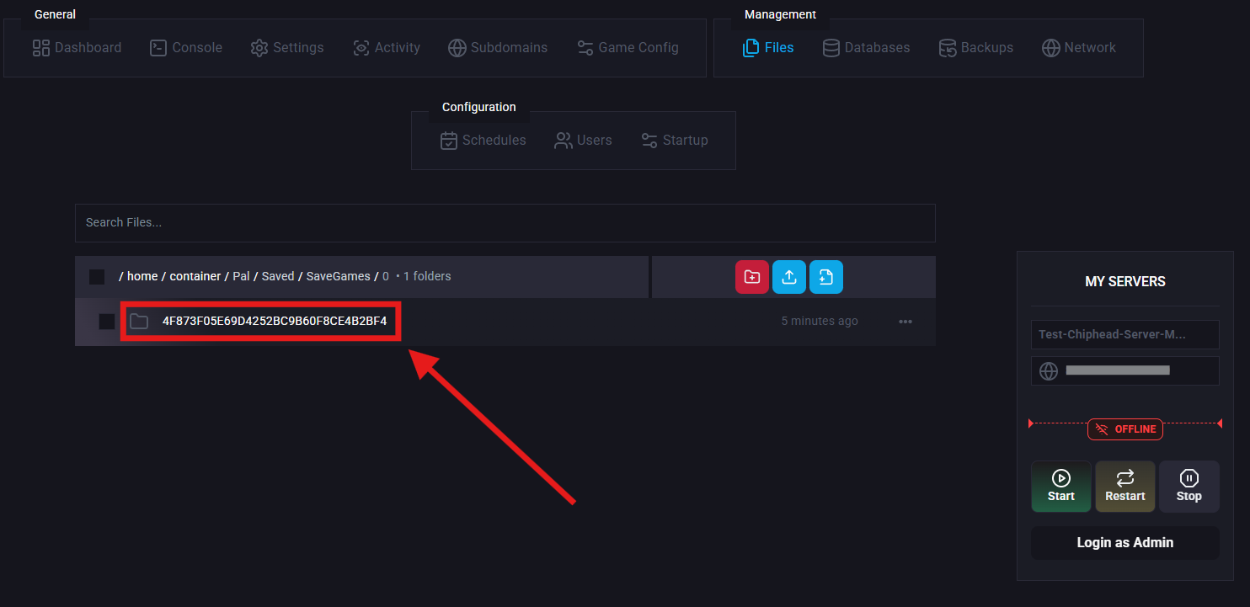The width and height of the screenshot is (1250, 607).
Task: Tick checkbox for folder 4F873F05E69D4252BC9B60F8CE4B2BF4
Action: (107, 322)
